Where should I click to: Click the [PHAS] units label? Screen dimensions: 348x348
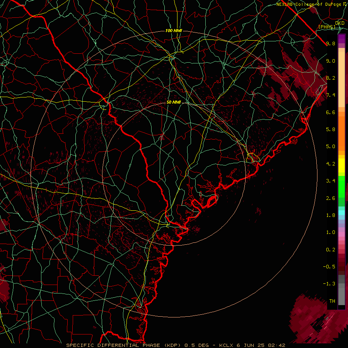(x=327, y=27)
